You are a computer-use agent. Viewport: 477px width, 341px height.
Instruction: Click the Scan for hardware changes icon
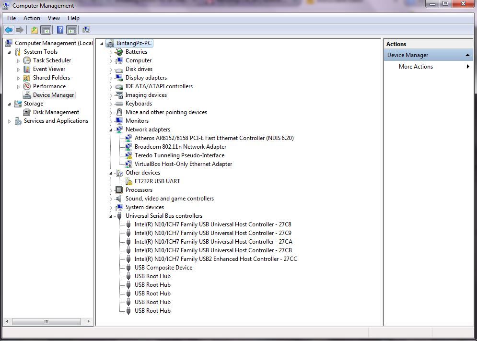[x=87, y=29]
